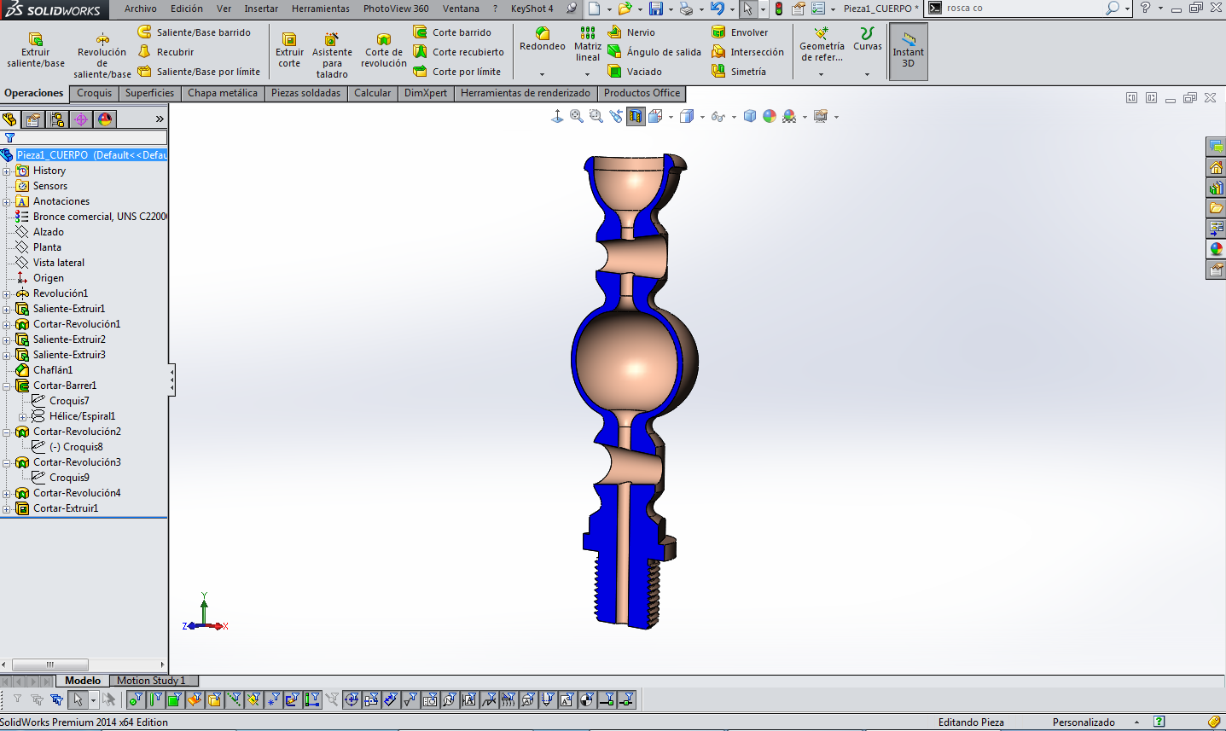This screenshot has height=731, width=1226.
Task: Toggle the section view in view toolbar
Action: click(x=636, y=117)
